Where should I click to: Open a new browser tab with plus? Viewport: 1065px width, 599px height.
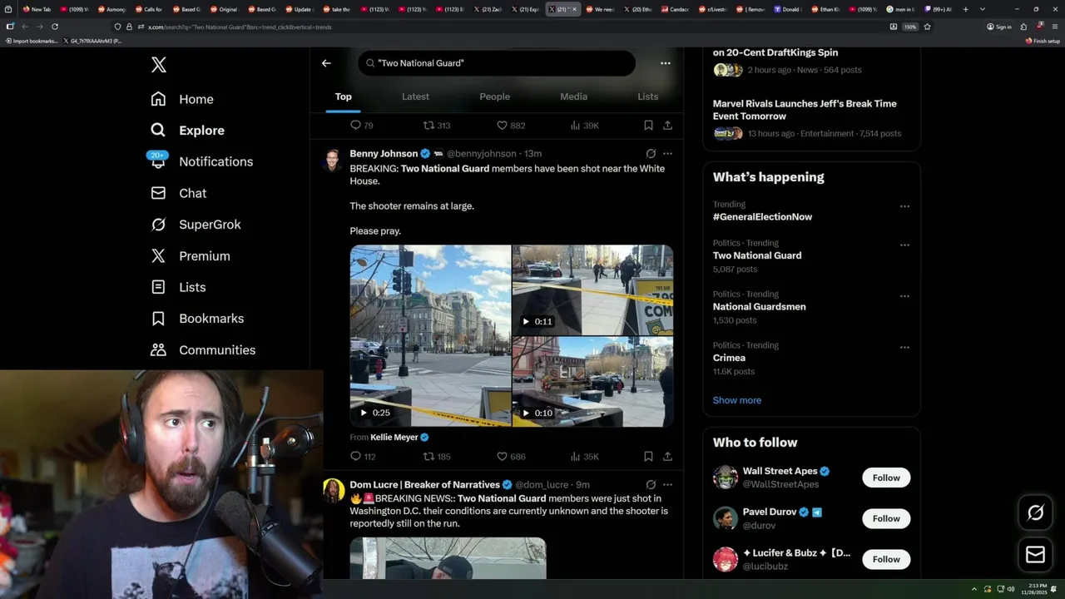pyautogui.click(x=965, y=9)
